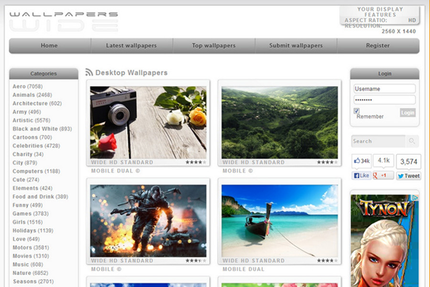Click the search magnifier icon
The width and height of the screenshot is (430, 287).
click(412, 141)
